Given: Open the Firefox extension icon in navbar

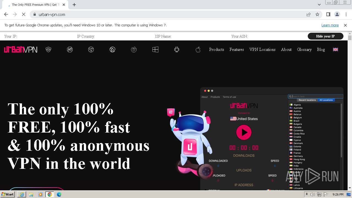Looking at the screenshot, I should click(x=134, y=50).
